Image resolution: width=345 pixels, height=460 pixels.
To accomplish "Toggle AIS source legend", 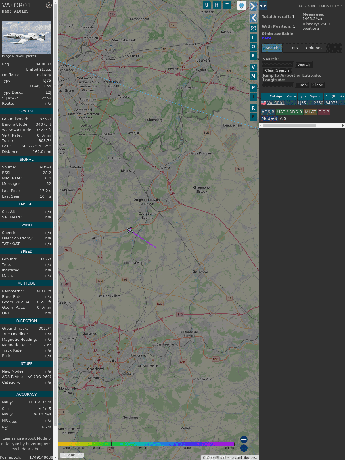I will (283, 119).
